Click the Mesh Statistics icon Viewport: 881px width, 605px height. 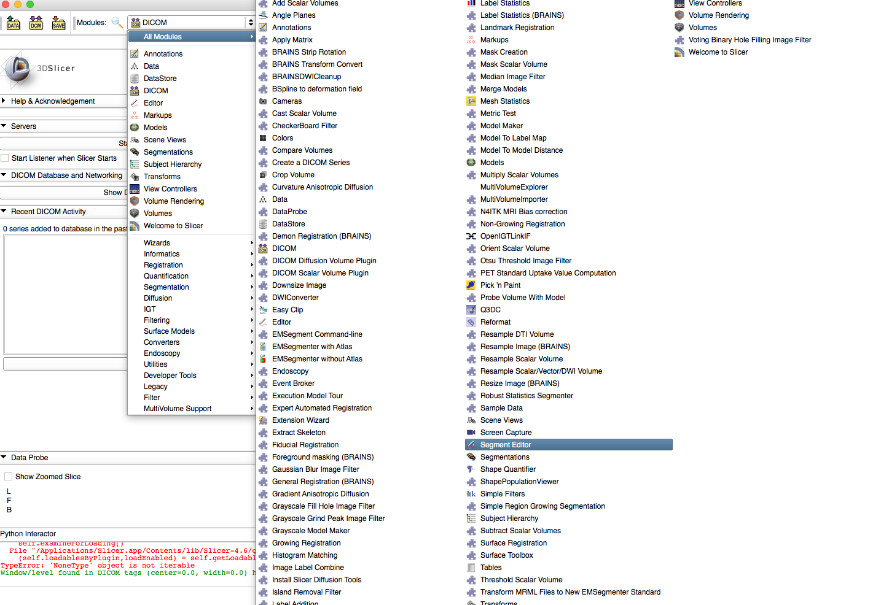[471, 101]
